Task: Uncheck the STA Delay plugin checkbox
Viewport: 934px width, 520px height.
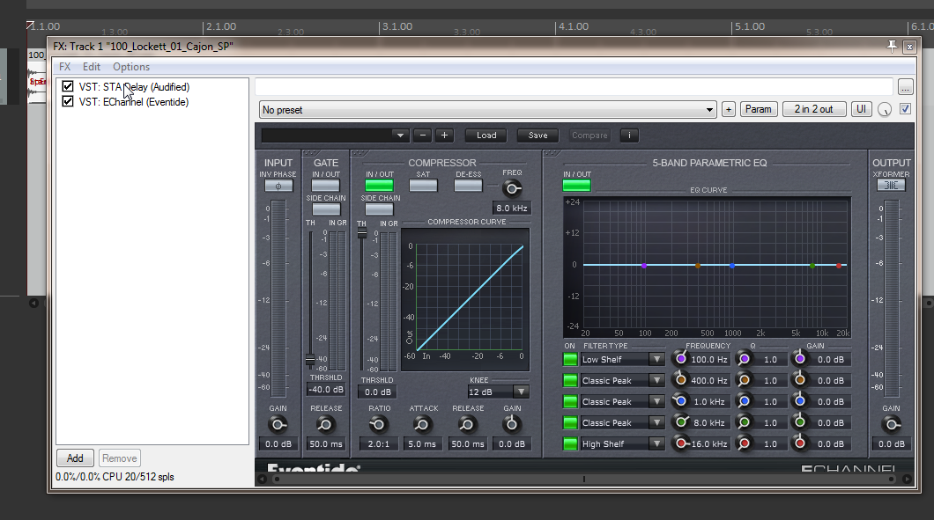Action: 68,87
